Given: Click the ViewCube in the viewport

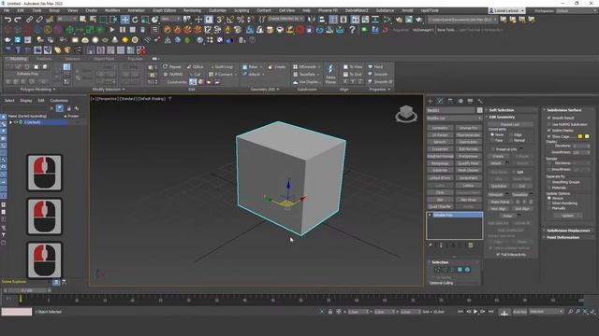Looking at the screenshot, I should pyautogui.click(x=406, y=114).
